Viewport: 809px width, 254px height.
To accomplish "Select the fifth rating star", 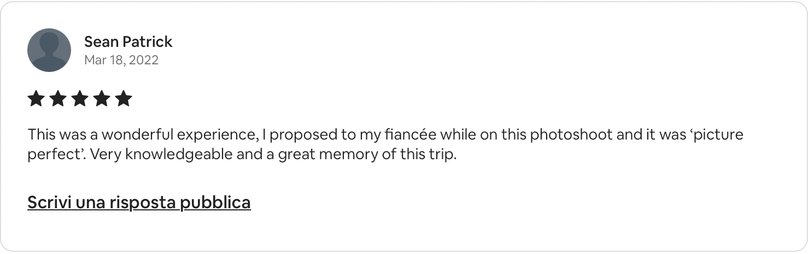I will [x=124, y=99].
